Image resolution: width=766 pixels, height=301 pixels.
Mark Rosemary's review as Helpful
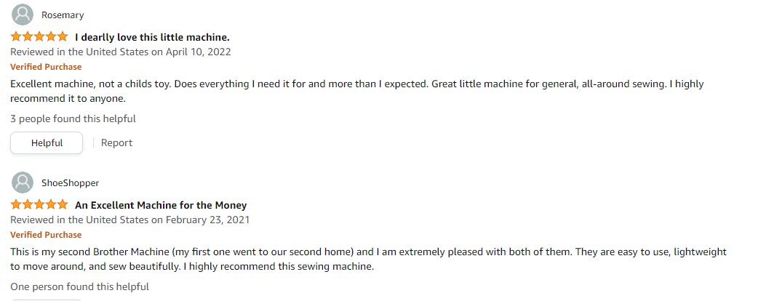(47, 143)
